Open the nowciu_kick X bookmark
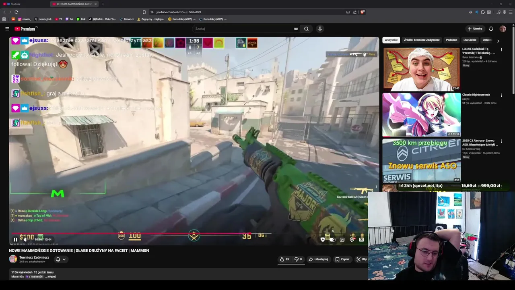Image resolution: width=515 pixels, height=290 pixels. [43, 19]
